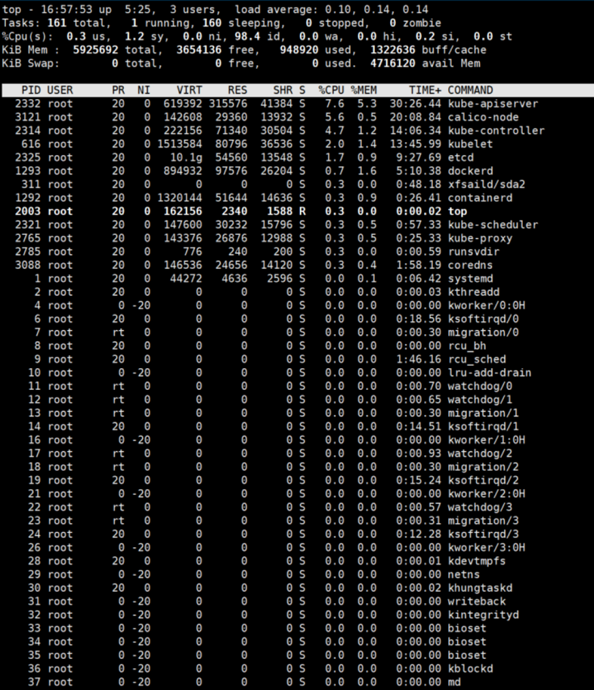Select the etcd command entry
Viewport: 594px width, 690px height.
tap(461, 157)
